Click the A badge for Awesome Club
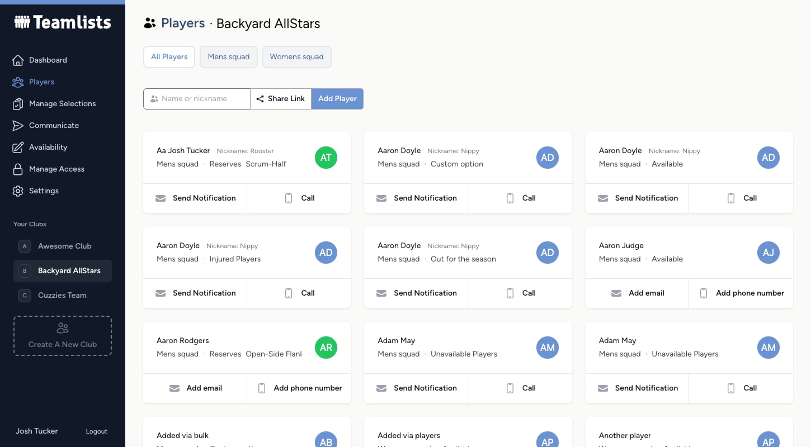This screenshot has width=811, height=447. click(x=25, y=246)
